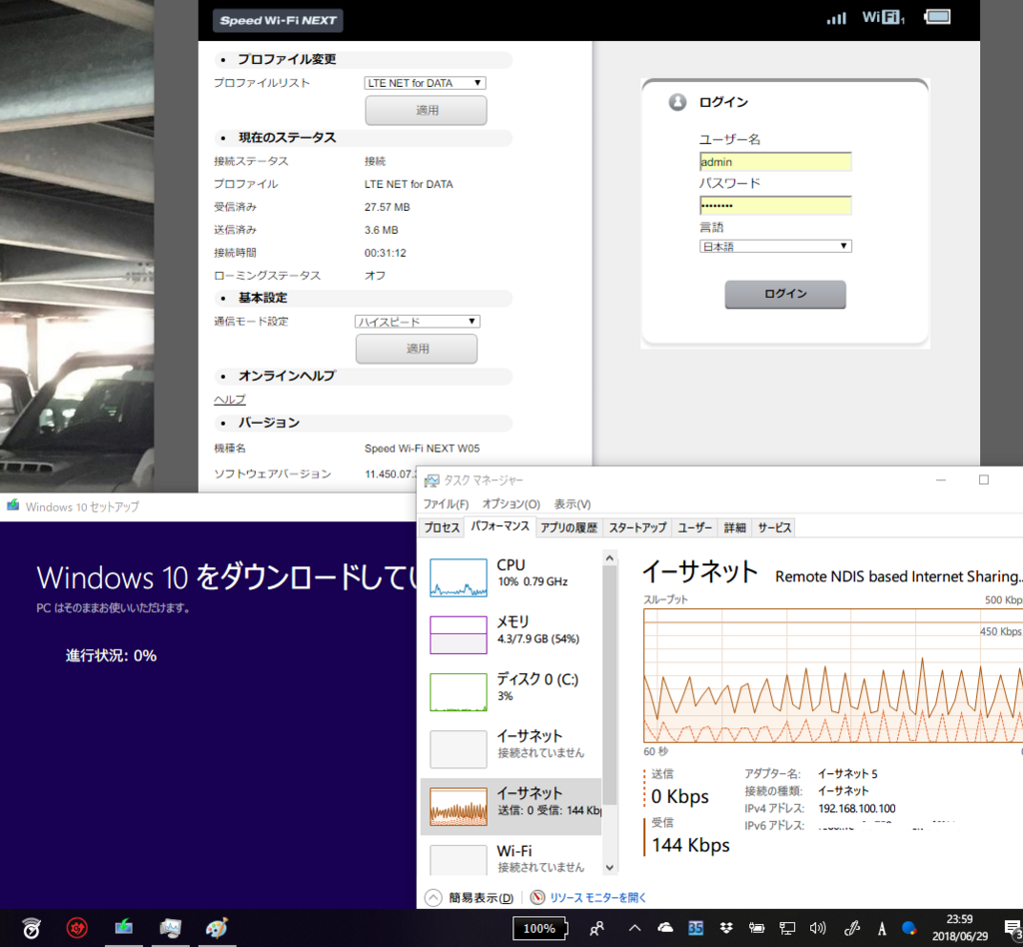1023x947 pixels.
Task: Click the performance list scrollbar thumb
Action: tap(609, 685)
